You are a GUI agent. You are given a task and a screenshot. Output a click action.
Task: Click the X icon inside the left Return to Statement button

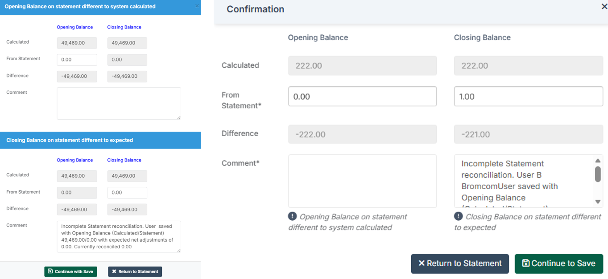(115, 271)
